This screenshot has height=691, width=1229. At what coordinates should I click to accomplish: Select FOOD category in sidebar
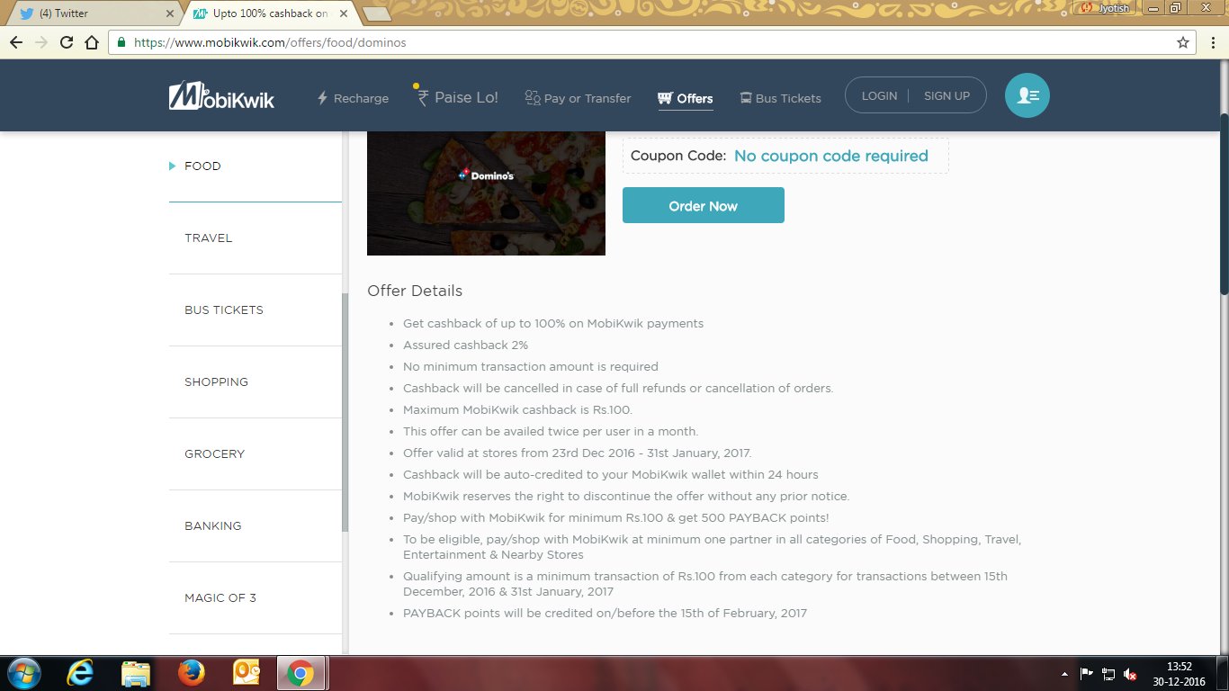[x=202, y=166]
